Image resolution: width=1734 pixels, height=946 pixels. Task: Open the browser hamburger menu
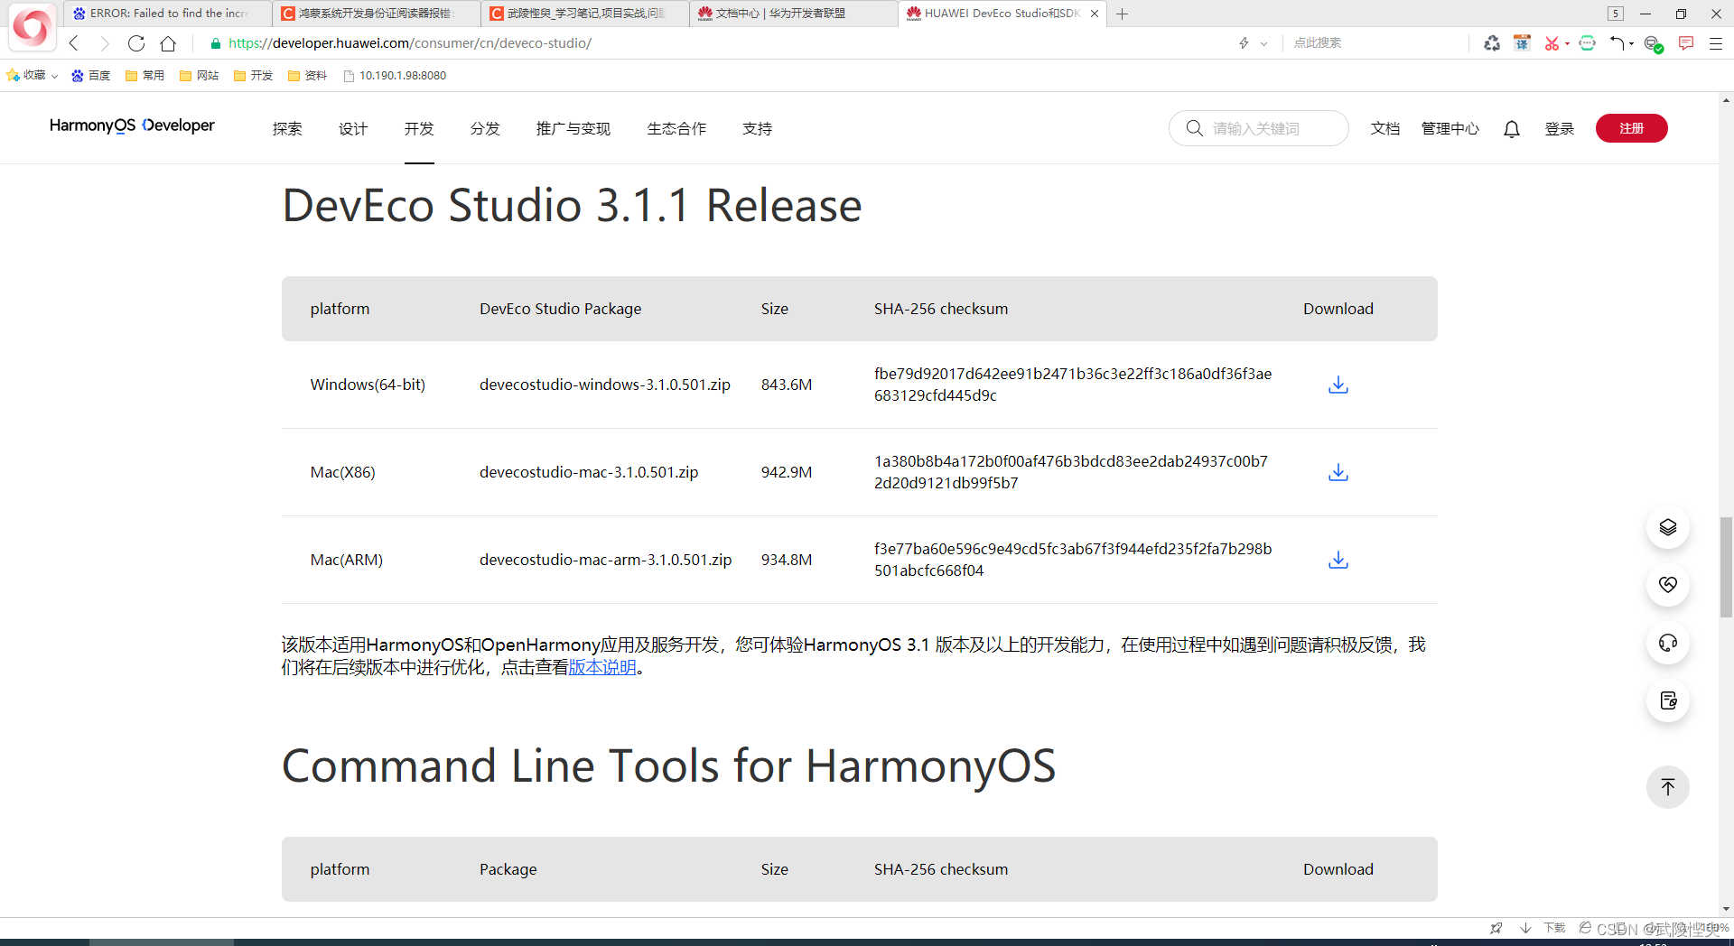pyautogui.click(x=1716, y=43)
